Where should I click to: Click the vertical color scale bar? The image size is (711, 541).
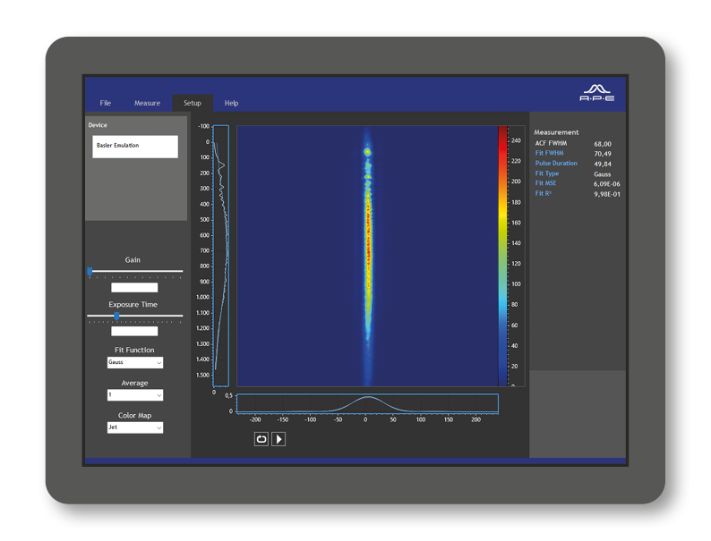(502, 256)
